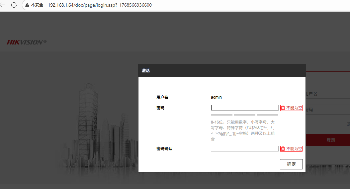Click the browser back arrow

[x=3, y=5]
